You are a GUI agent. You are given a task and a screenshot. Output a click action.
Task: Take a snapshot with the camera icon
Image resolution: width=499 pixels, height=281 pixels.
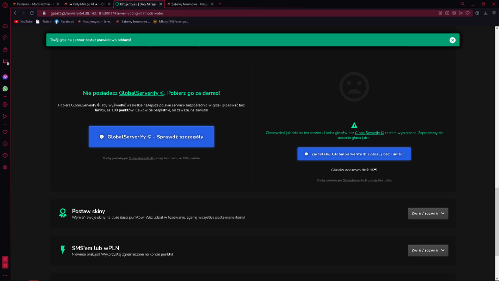point(447,13)
